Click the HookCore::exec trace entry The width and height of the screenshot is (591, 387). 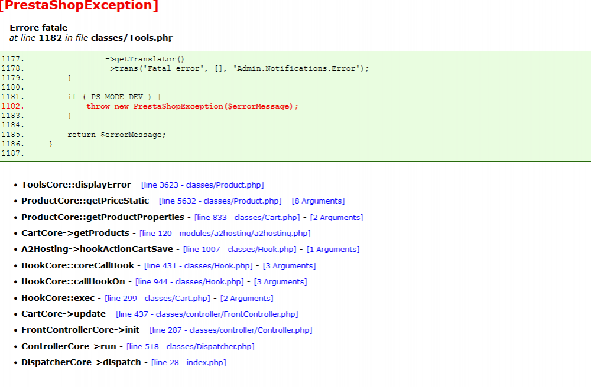click(x=58, y=298)
